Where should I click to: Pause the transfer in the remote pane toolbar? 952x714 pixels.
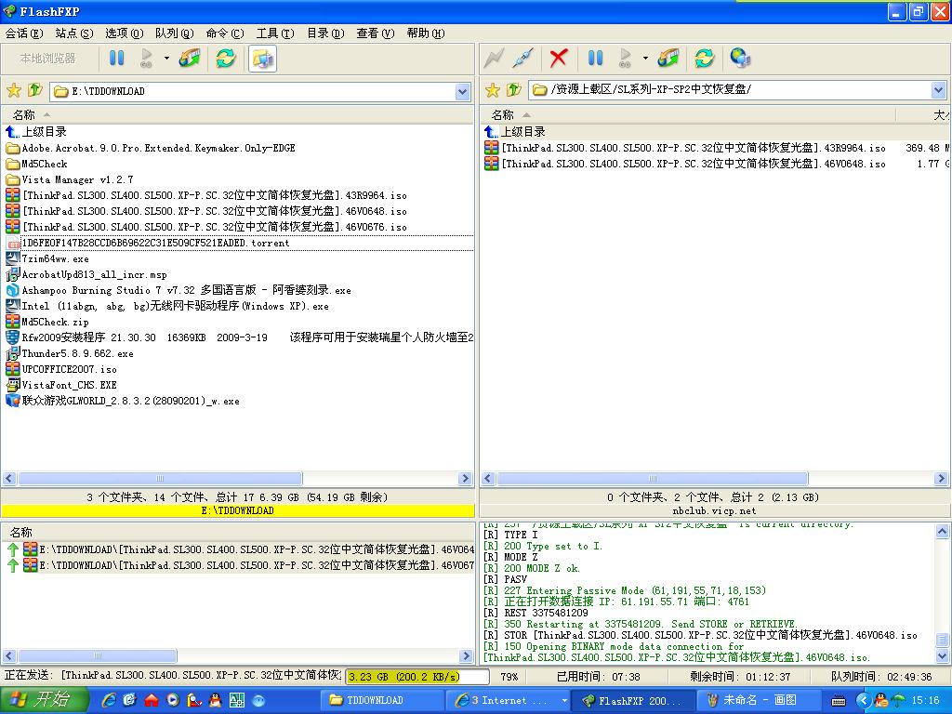(x=596, y=59)
